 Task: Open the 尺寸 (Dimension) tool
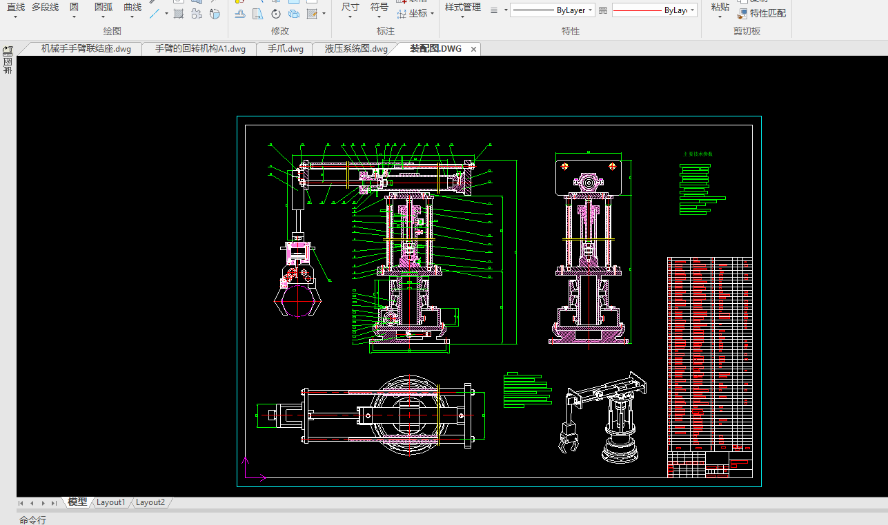[350, 8]
